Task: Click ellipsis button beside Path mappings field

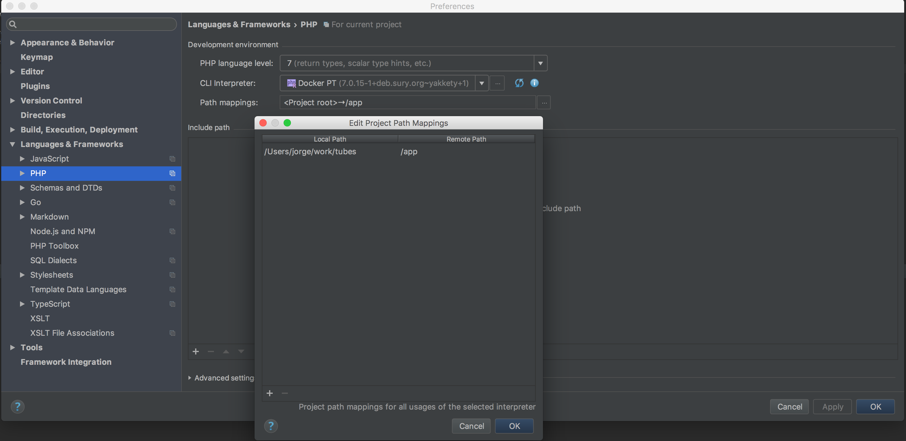Action: coord(544,103)
